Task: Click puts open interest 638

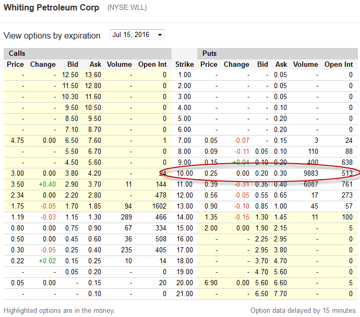Action: tap(347, 162)
